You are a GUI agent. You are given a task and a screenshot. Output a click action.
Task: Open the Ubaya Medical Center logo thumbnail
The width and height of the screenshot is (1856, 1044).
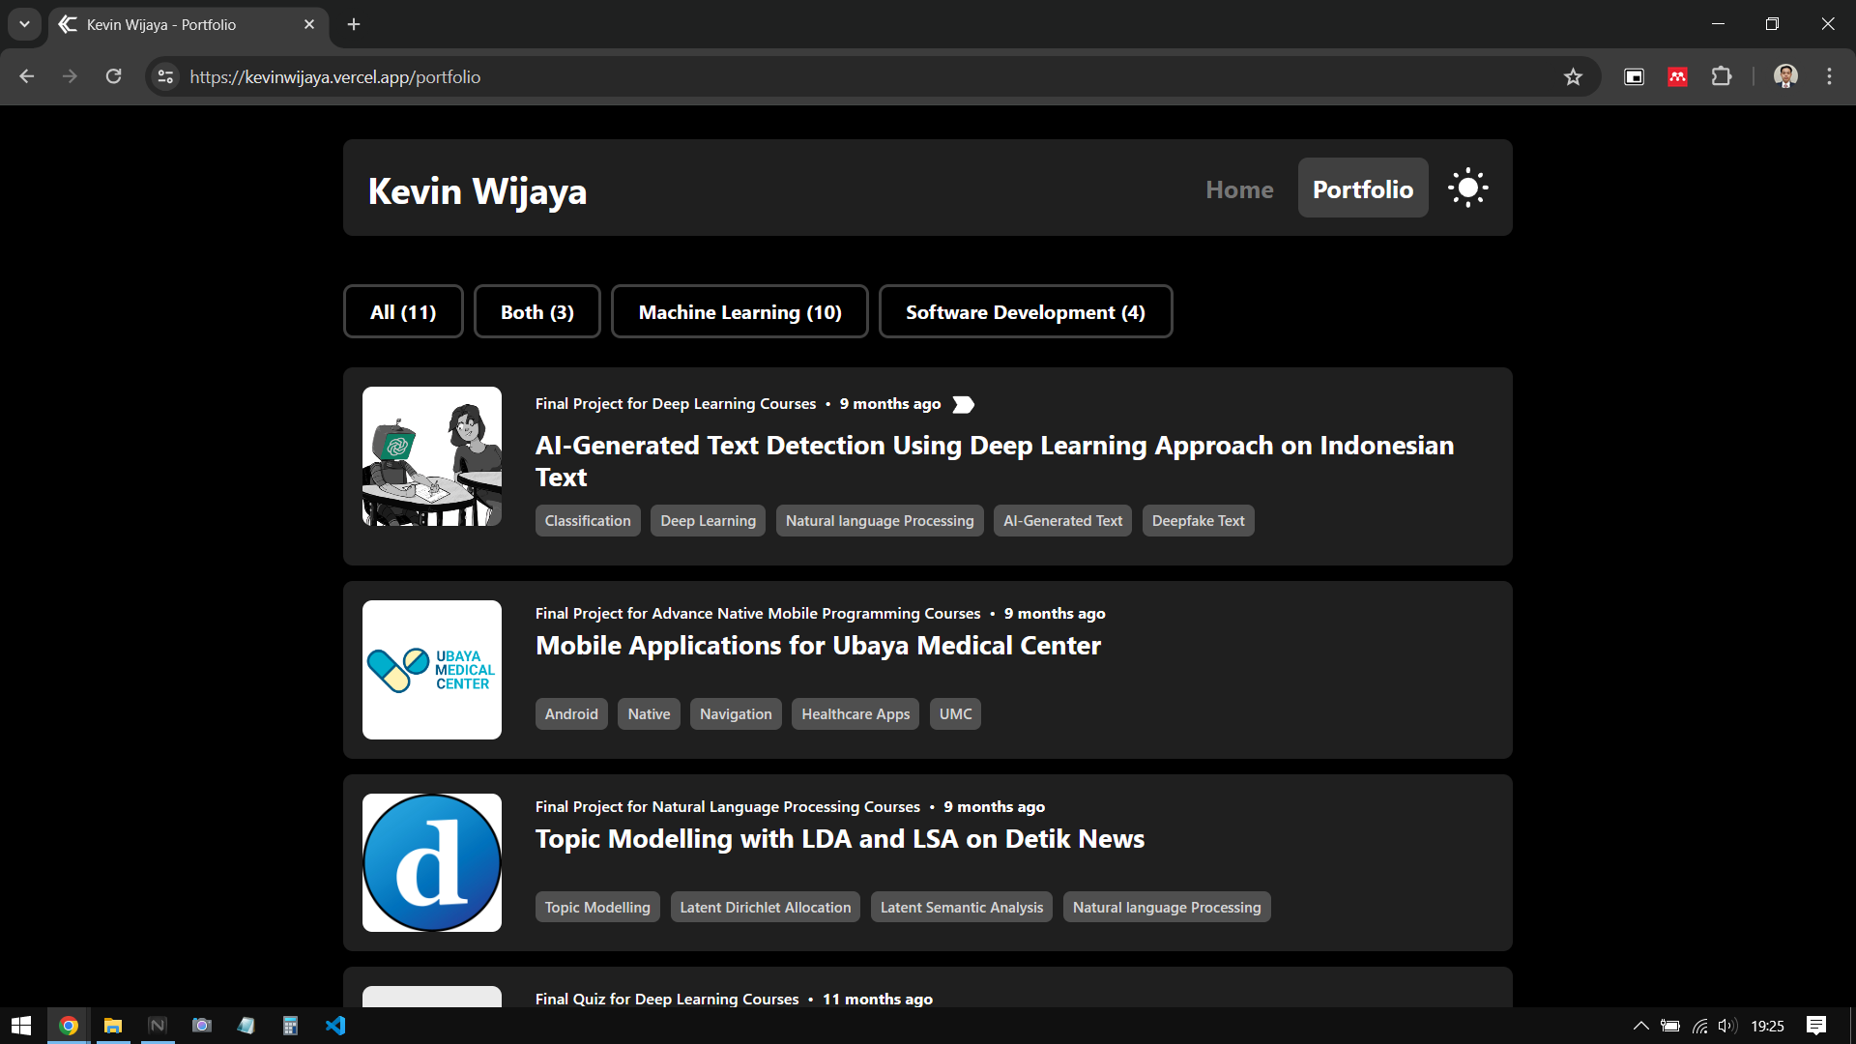(x=432, y=670)
